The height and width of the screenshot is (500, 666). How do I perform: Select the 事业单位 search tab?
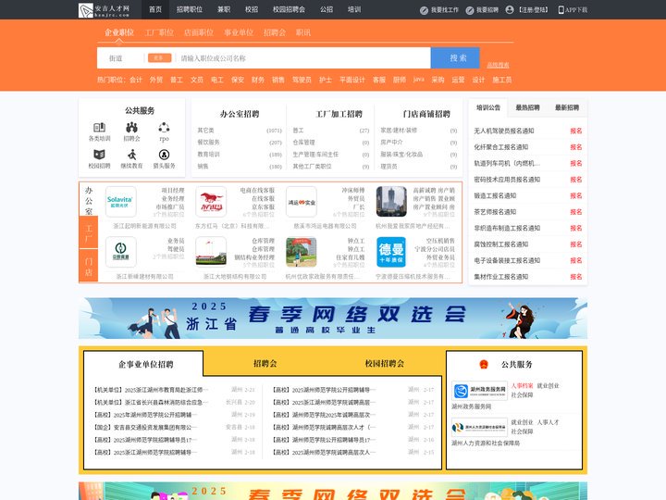(239, 32)
